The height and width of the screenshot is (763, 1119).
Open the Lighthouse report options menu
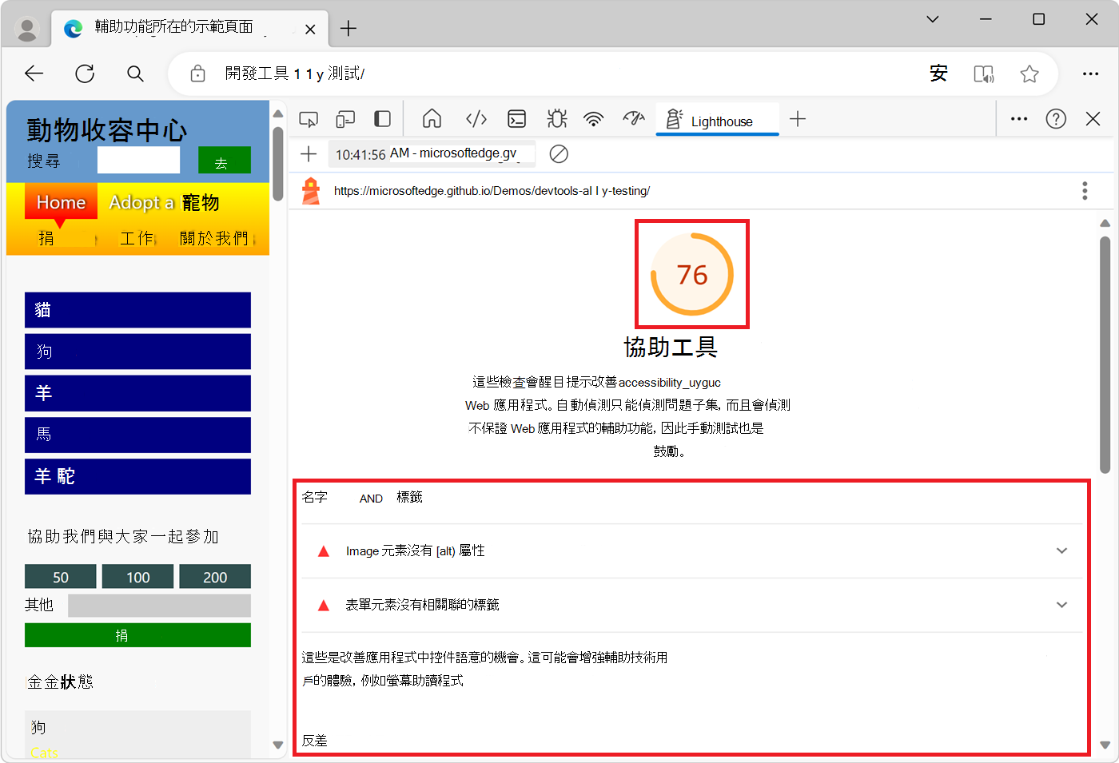coord(1084,191)
